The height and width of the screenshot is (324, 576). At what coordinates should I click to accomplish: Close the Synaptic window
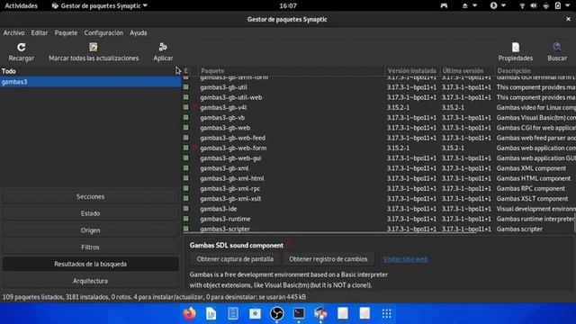coord(568,19)
